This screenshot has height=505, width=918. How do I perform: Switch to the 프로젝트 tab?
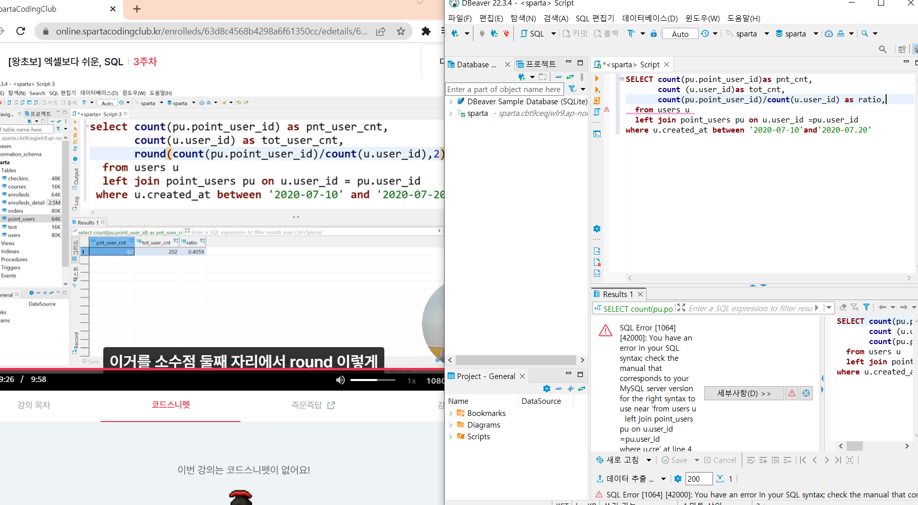click(x=537, y=64)
